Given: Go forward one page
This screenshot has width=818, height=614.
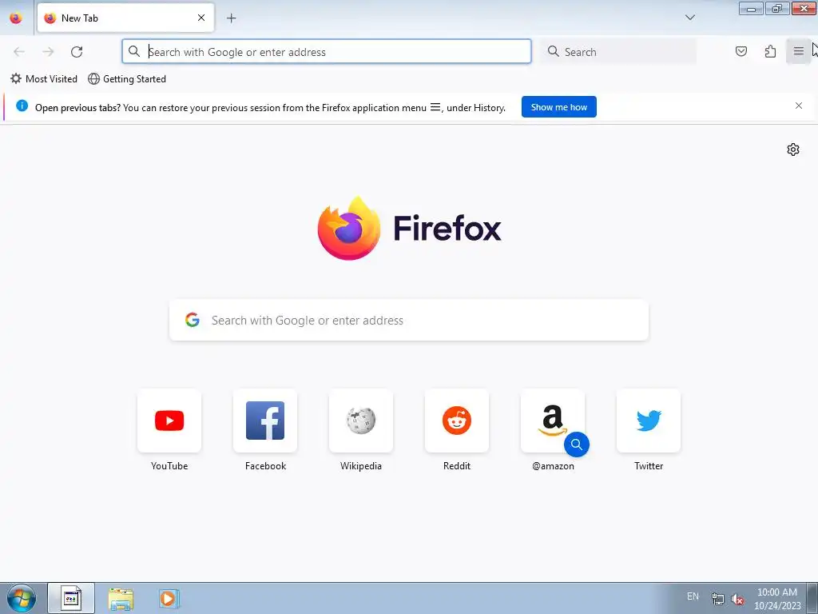Looking at the screenshot, I should (x=48, y=52).
